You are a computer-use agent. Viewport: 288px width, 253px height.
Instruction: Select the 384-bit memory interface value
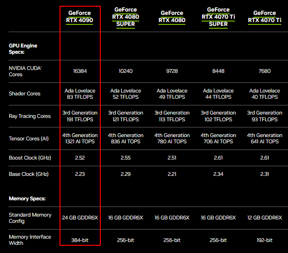tap(80, 240)
